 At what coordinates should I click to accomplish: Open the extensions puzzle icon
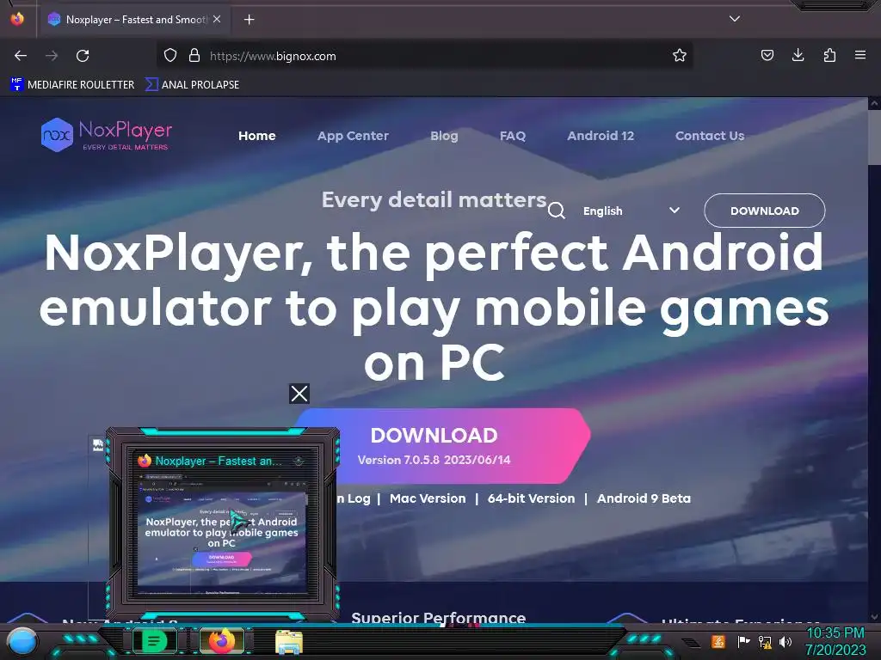829,55
